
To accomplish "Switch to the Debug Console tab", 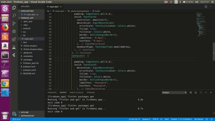I will coord(76,93).
